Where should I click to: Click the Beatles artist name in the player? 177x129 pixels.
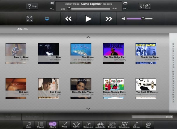107,4
